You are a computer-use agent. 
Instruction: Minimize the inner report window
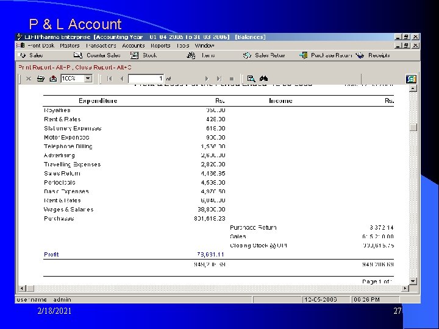point(398,45)
